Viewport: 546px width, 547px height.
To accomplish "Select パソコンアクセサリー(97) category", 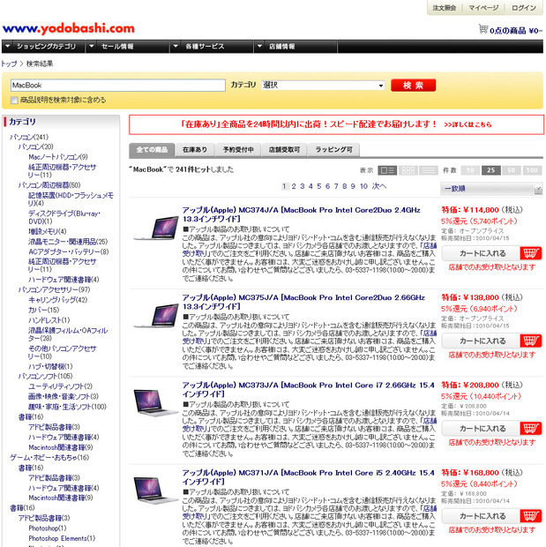I will (54, 290).
